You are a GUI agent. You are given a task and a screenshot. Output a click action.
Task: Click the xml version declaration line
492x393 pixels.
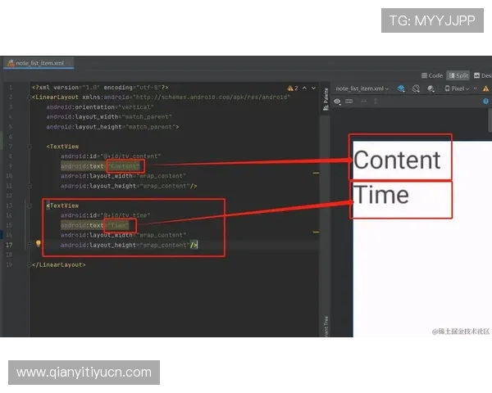click(x=100, y=88)
